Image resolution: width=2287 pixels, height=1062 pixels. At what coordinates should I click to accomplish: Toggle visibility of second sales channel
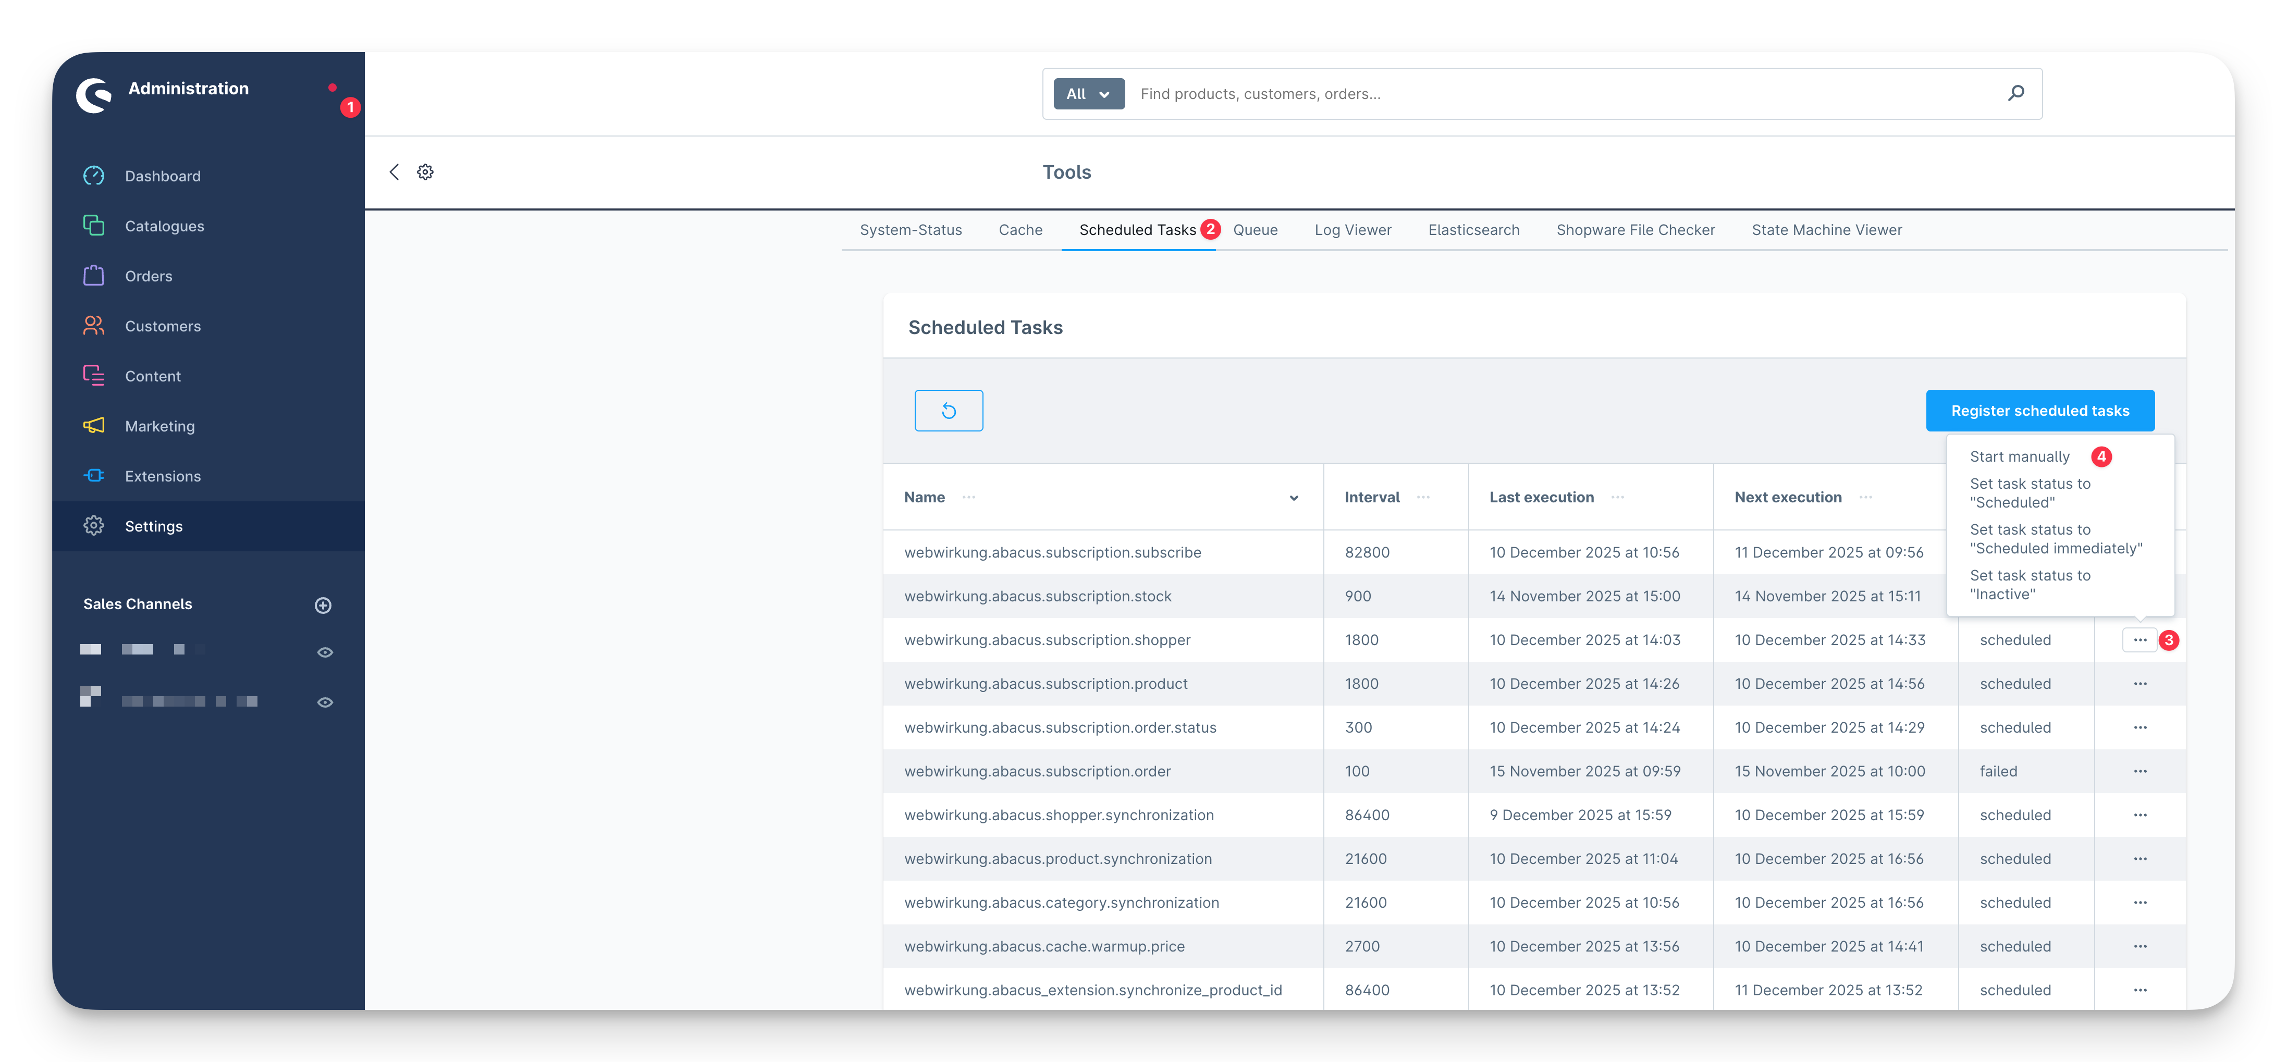click(x=325, y=701)
